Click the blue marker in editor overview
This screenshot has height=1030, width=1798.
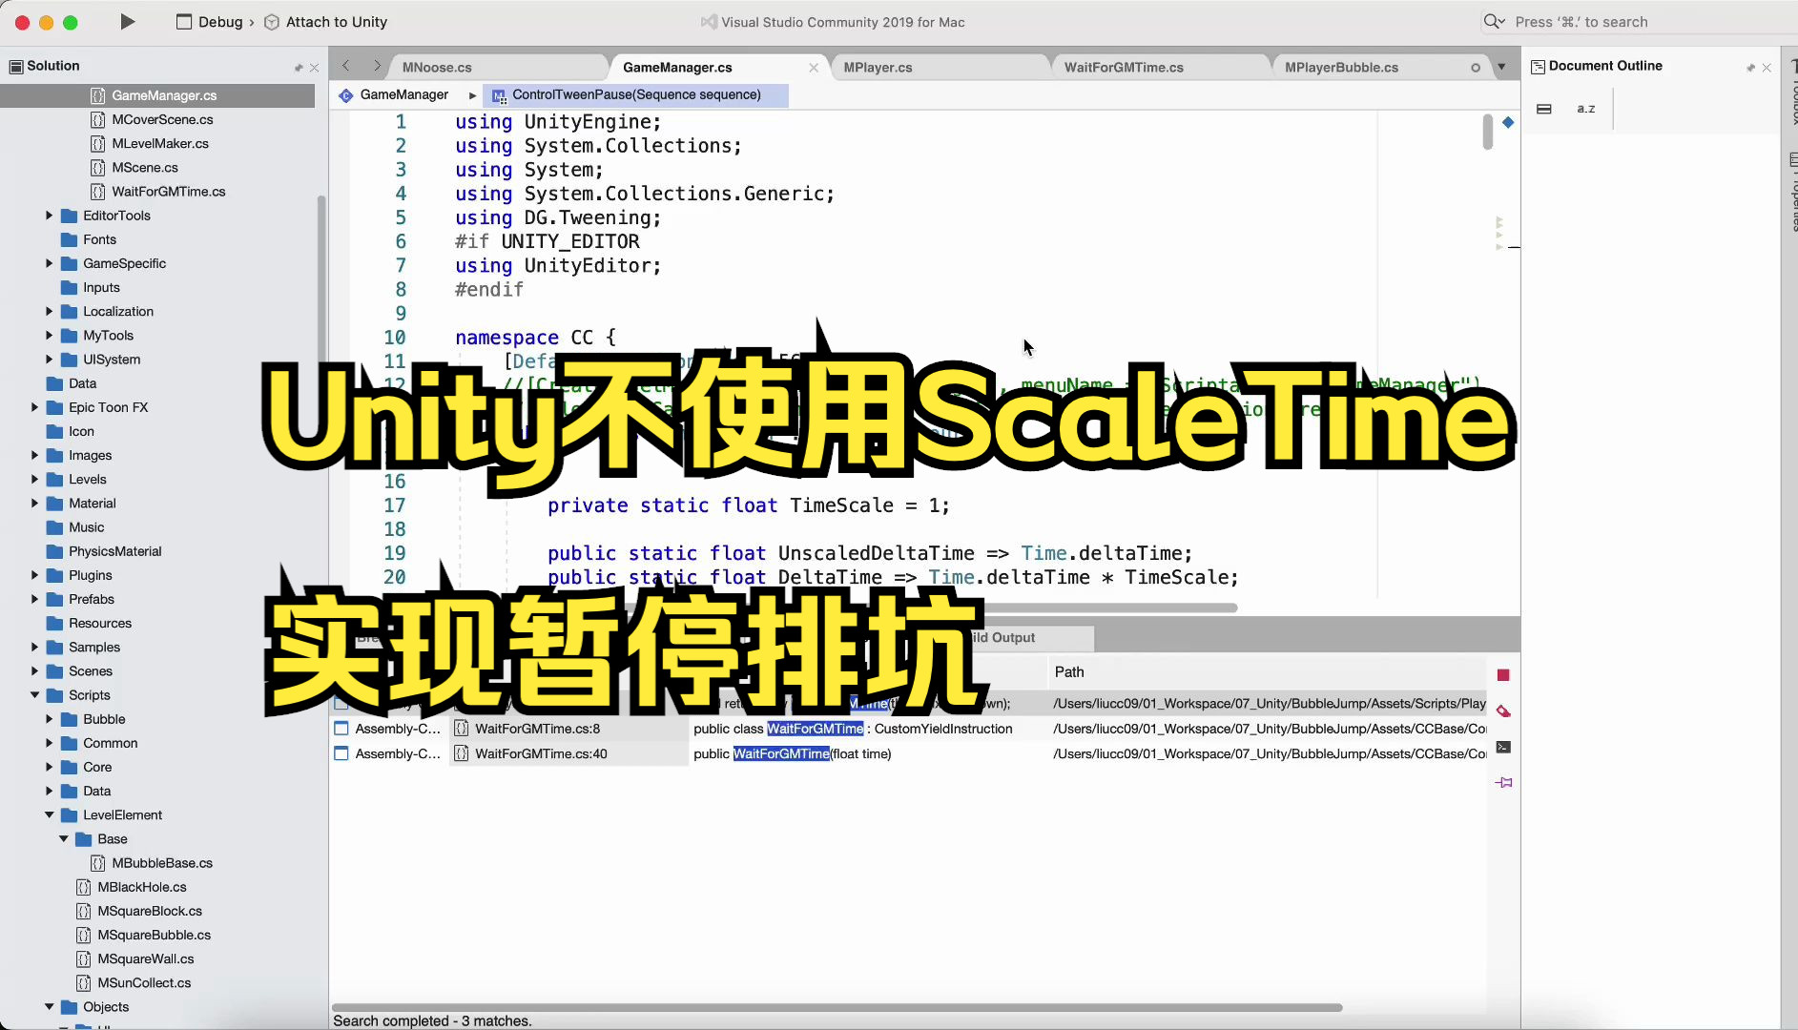coord(1508,122)
